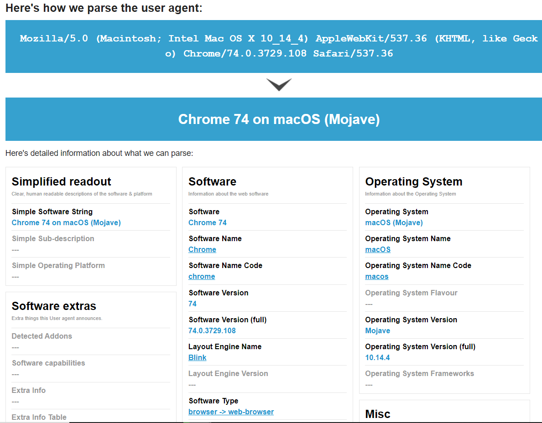The height and width of the screenshot is (423, 542).
Task: Select the Simple Software String value
Action: pyautogui.click(x=66, y=222)
